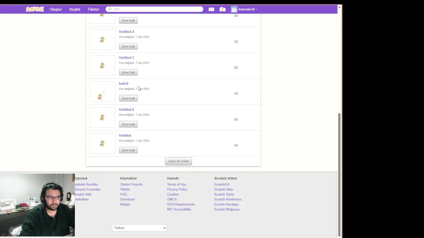Open the Scratch'ciler link
The image size is (424, 238).
[224, 189]
